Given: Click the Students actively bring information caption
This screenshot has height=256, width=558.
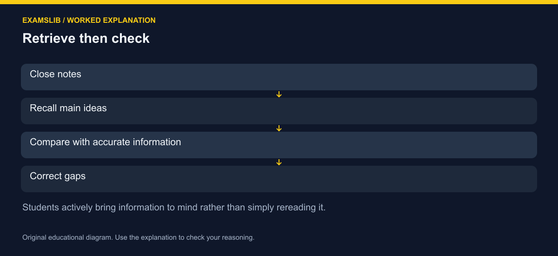Looking at the screenshot, I should point(174,207).
